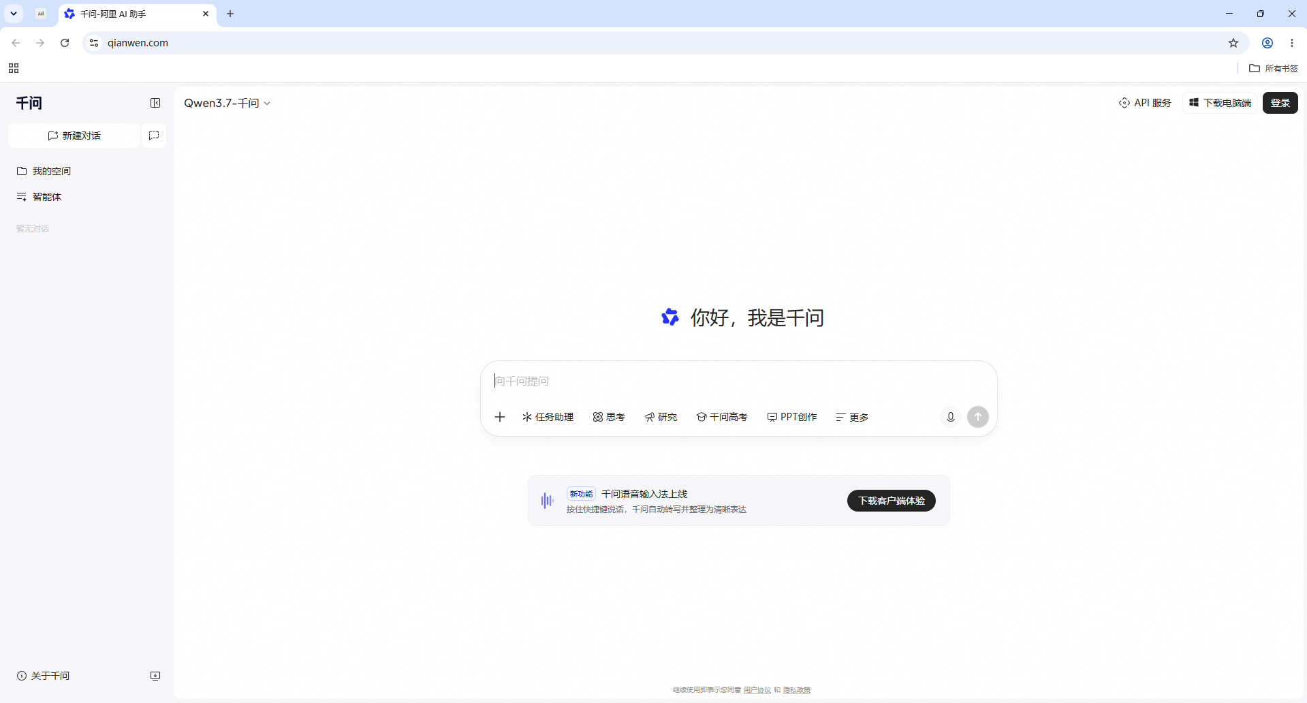This screenshot has height=703, width=1307.
Task: Click the small pinned tab icon
Action: click(x=41, y=14)
